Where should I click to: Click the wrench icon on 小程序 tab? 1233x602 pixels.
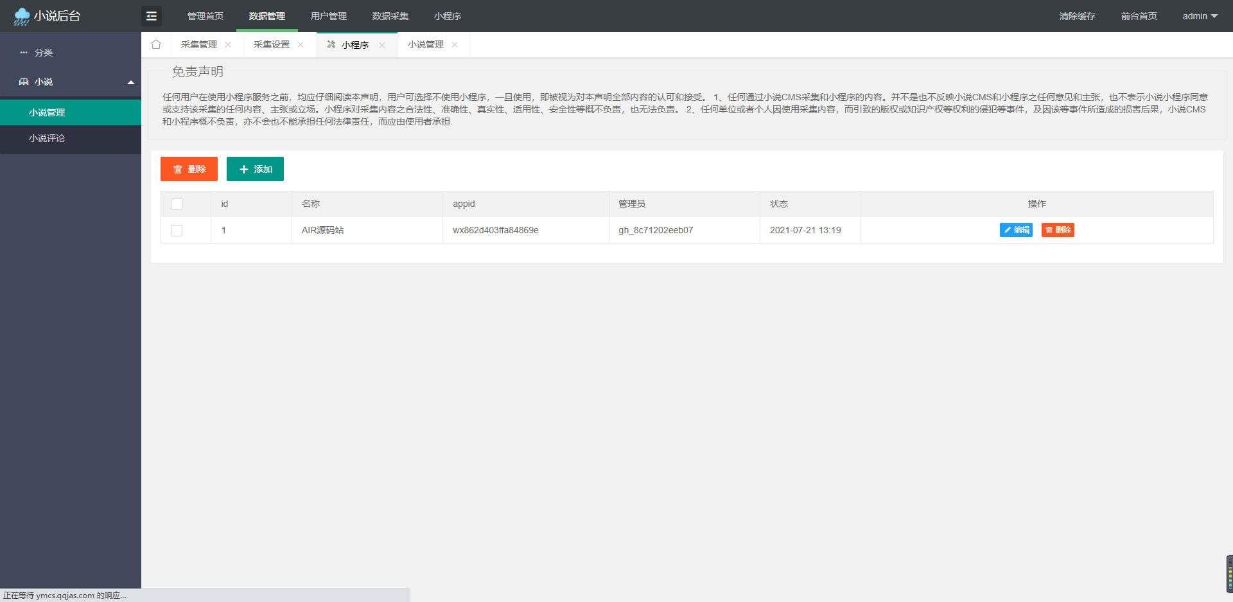[x=331, y=44]
